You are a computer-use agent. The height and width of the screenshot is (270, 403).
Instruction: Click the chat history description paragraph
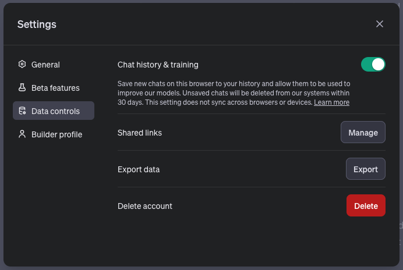click(234, 93)
